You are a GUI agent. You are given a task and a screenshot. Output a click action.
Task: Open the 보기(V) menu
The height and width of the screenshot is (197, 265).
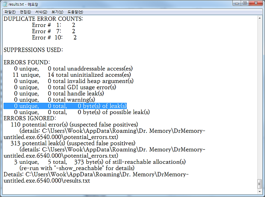point(57,12)
